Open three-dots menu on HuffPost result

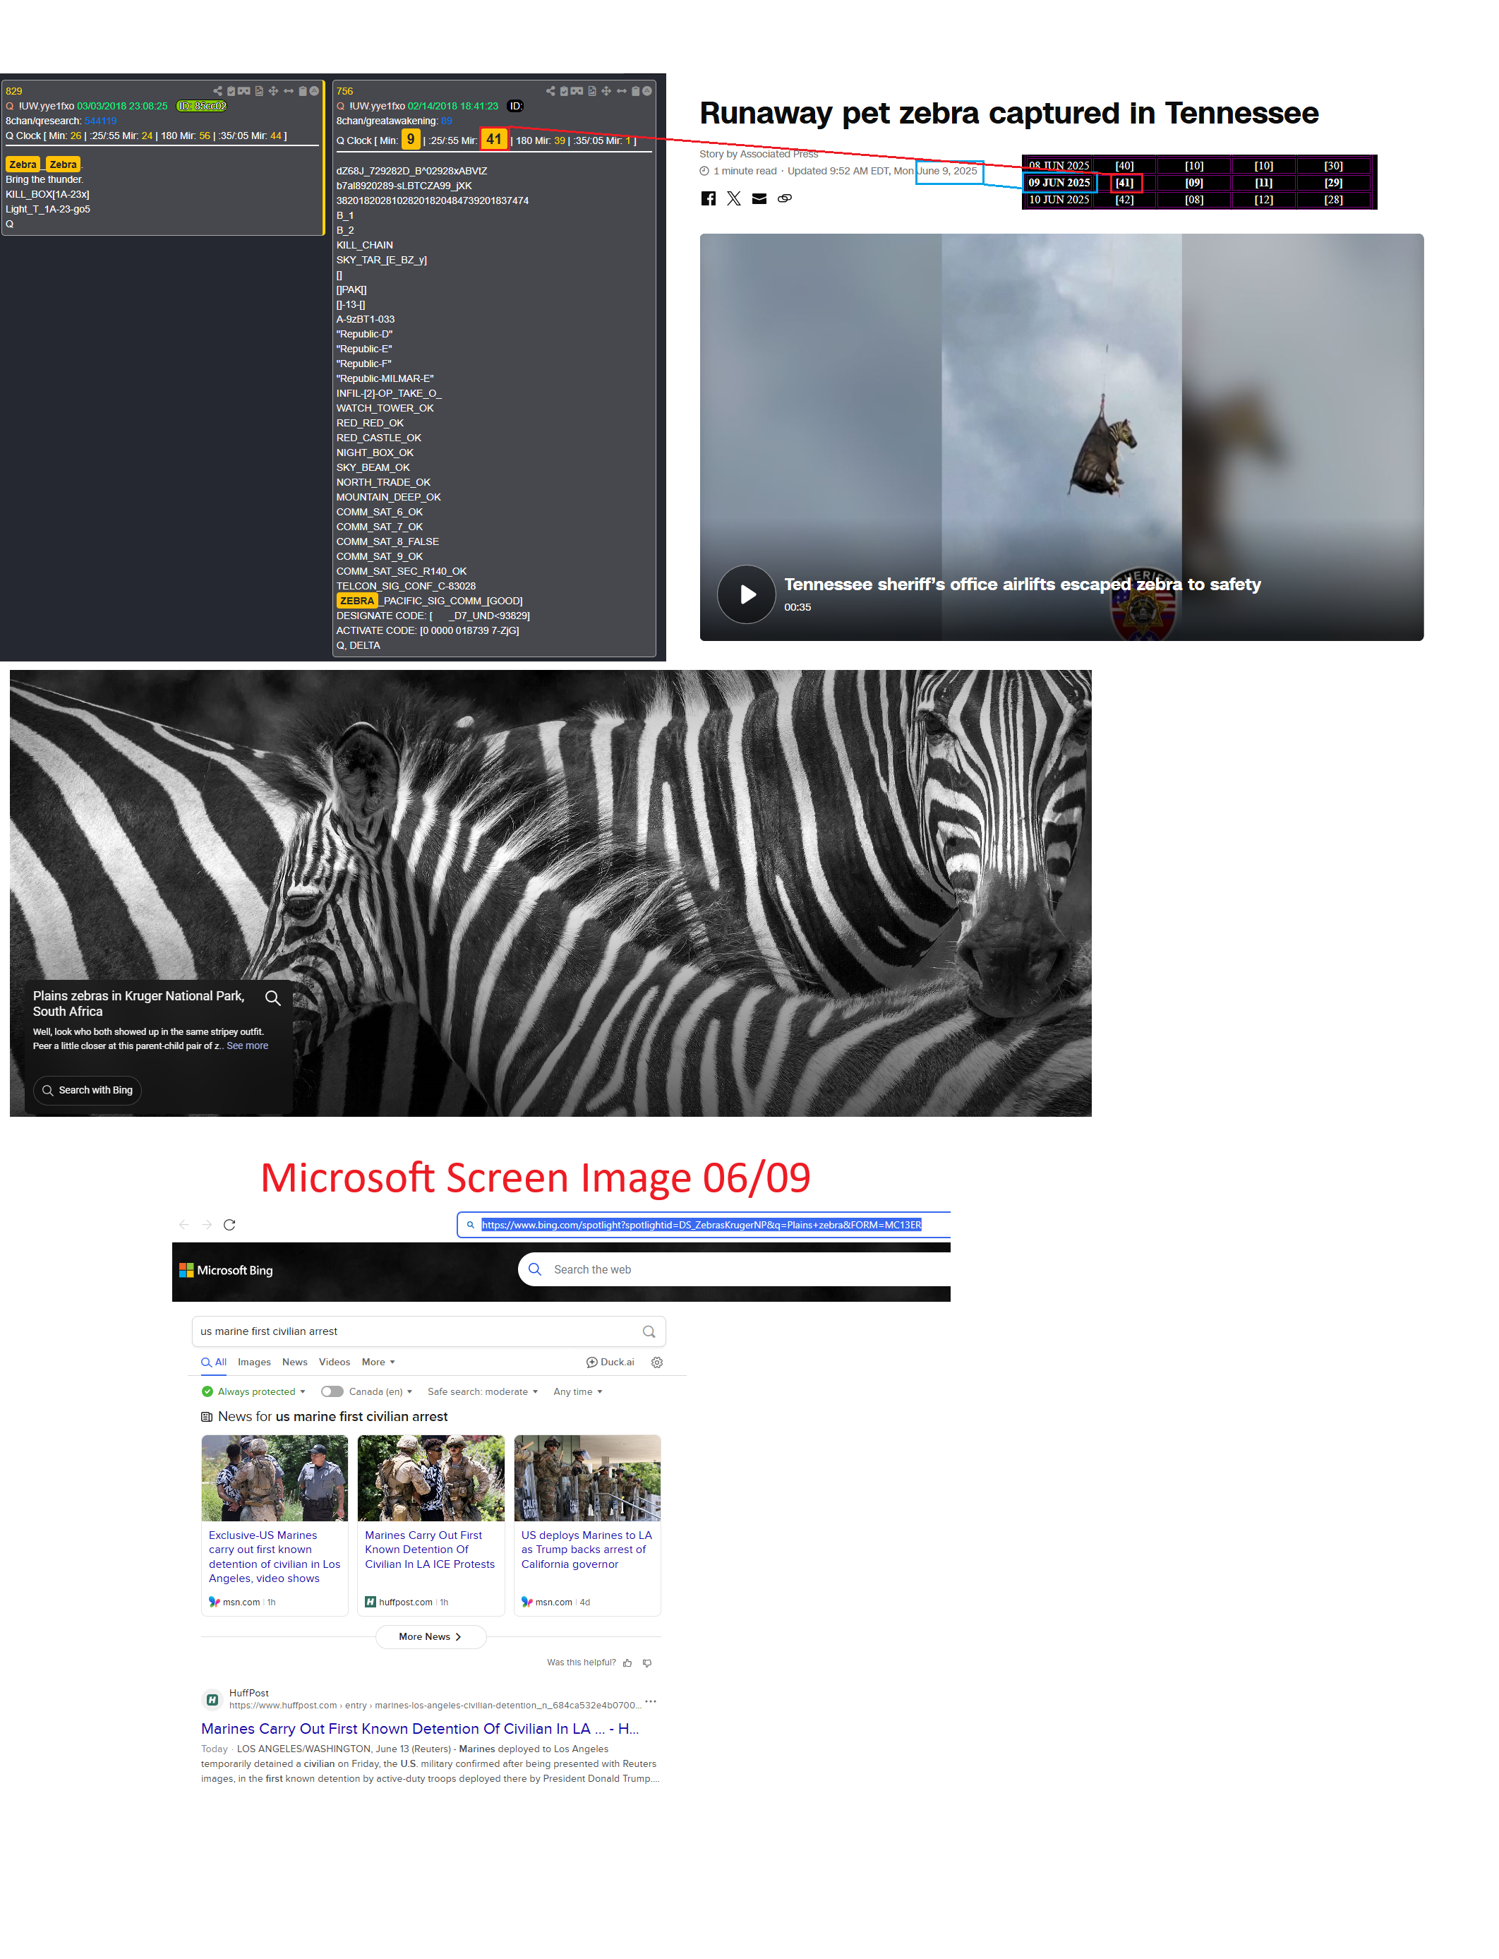click(651, 1701)
